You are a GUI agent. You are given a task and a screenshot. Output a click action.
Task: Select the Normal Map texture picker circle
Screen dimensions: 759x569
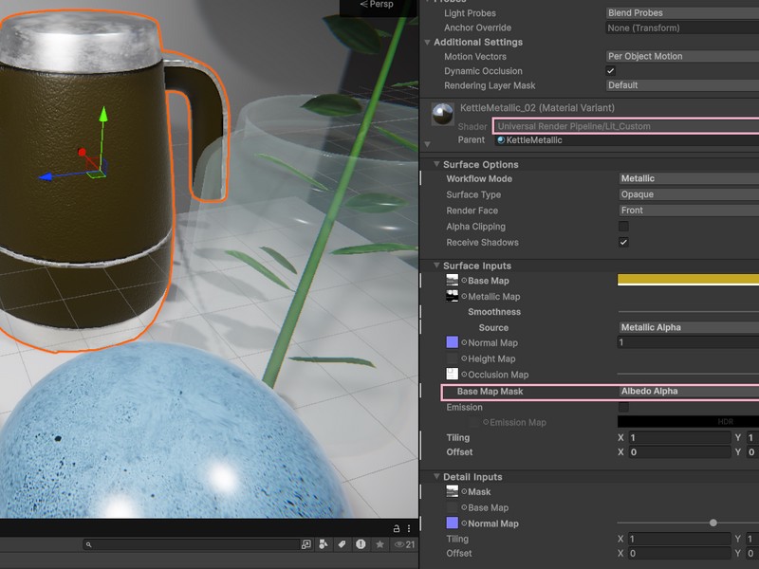[462, 342]
